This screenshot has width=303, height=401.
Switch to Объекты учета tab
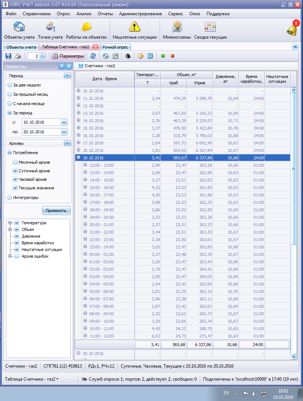[21, 47]
